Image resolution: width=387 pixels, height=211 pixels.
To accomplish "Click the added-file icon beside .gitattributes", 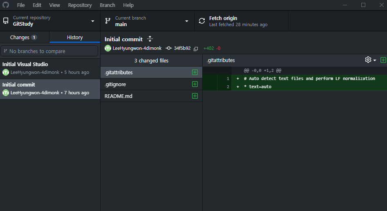I will [x=195, y=72].
